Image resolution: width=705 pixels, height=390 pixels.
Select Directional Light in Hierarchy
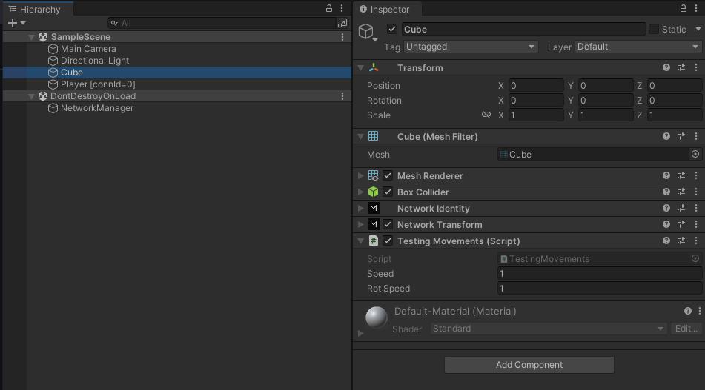click(94, 61)
